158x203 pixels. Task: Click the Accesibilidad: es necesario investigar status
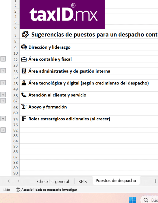click(x=47, y=190)
